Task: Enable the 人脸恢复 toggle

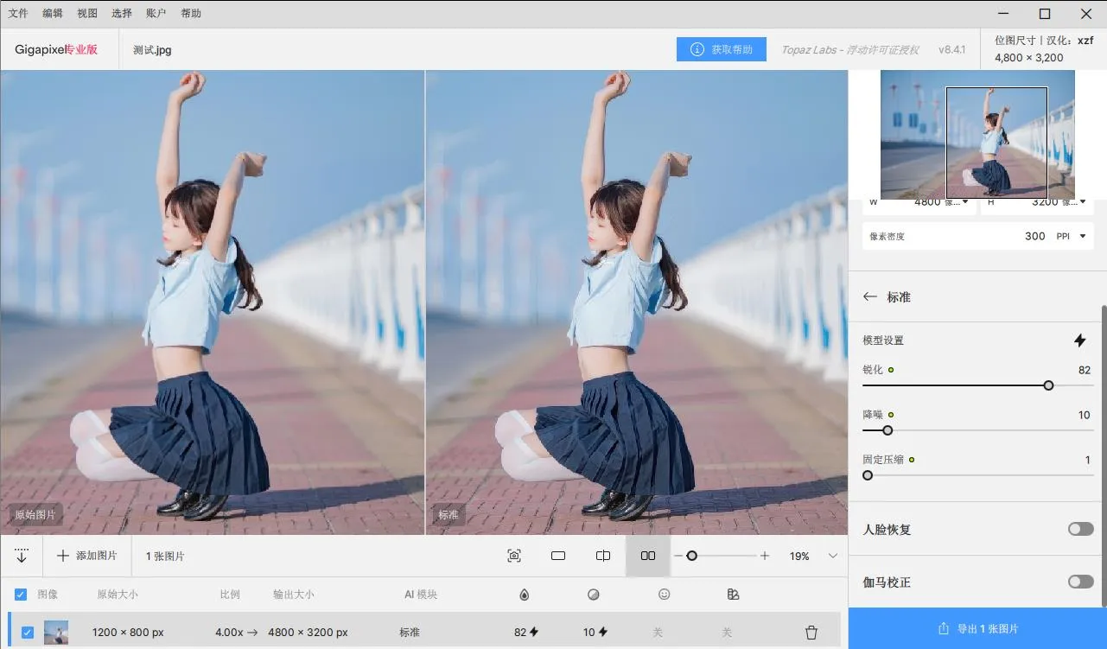Action: pyautogui.click(x=1080, y=529)
